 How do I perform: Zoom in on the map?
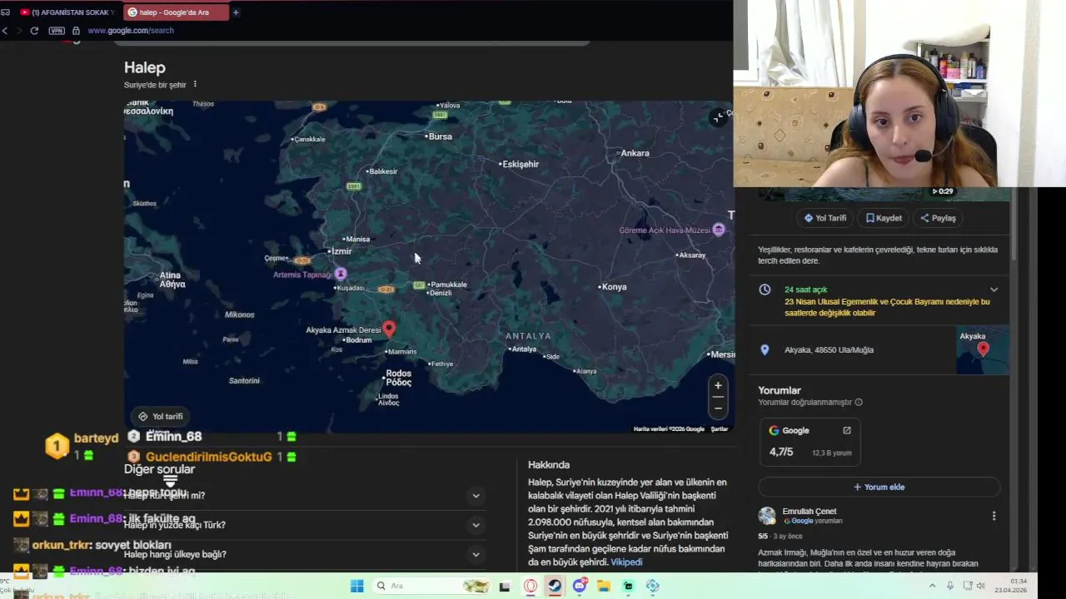(718, 385)
